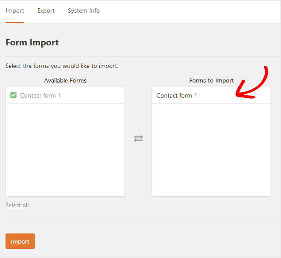Click the active Import tab
281x258 pixels.
point(15,11)
